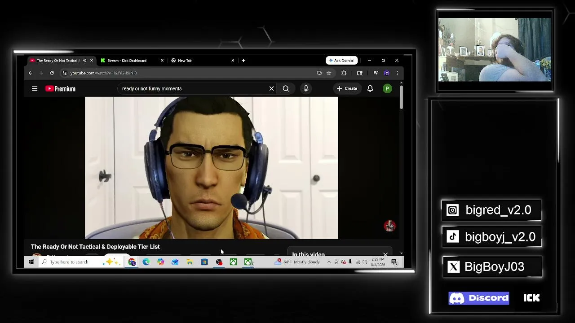
Task: View site information for youtube.com
Action: click(65, 73)
